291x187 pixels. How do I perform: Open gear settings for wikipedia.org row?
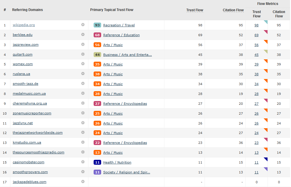click(83, 25)
